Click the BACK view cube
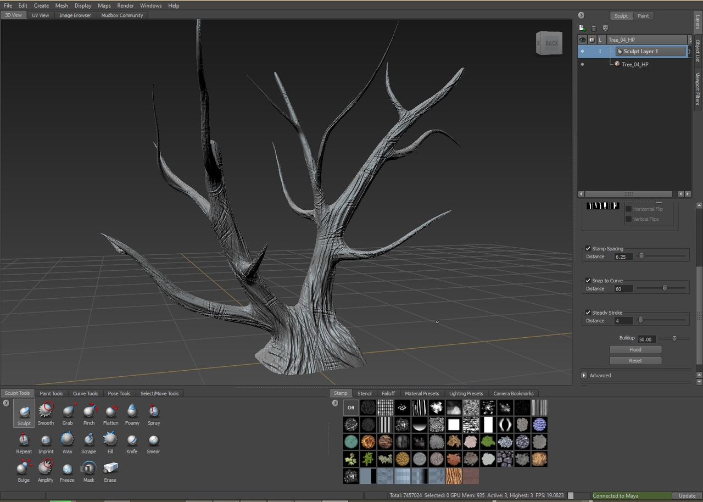Image resolution: width=703 pixels, height=502 pixels. [x=549, y=43]
